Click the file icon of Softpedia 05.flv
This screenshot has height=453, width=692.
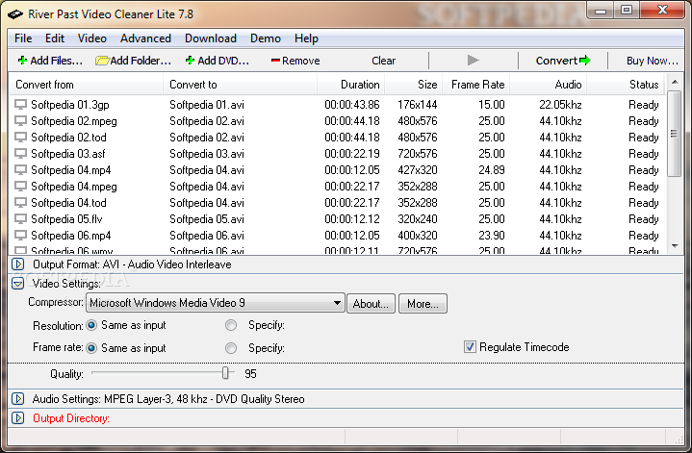click(x=21, y=218)
